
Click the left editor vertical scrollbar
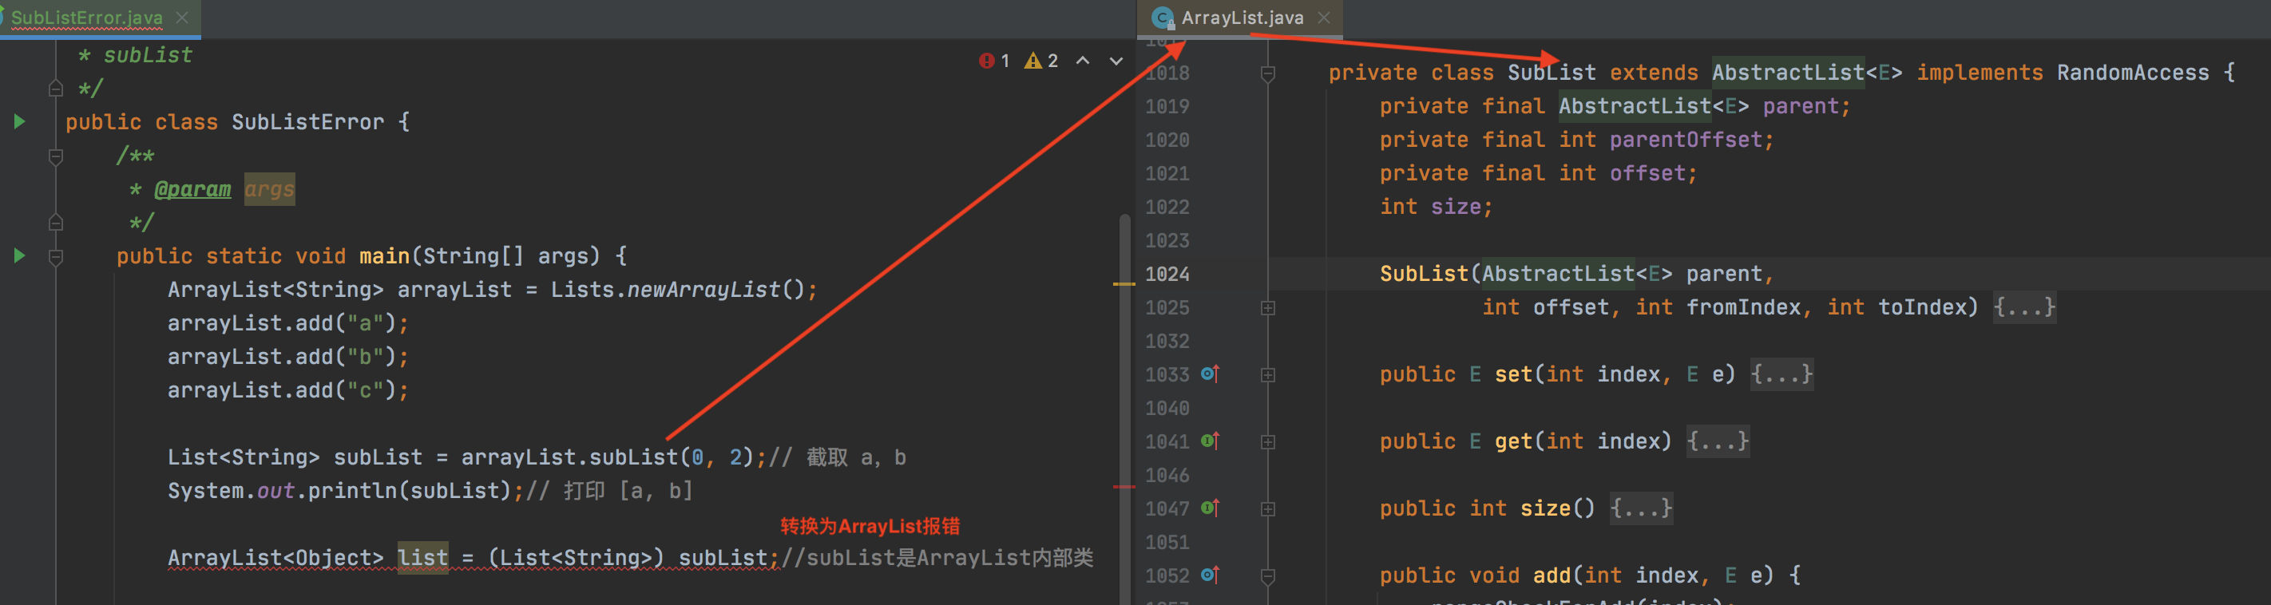[1125, 409]
